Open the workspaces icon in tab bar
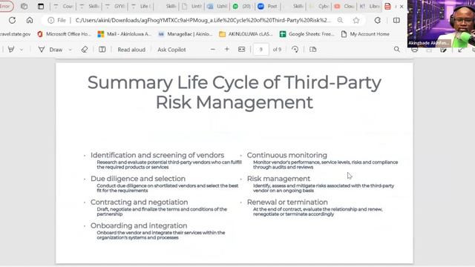The image size is (475, 267). tap(24, 6)
